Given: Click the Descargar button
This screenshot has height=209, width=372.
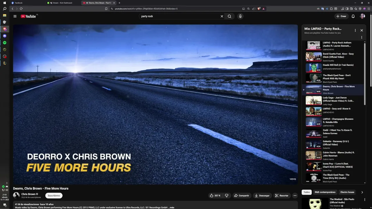Looking at the screenshot, I should [262, 196].
